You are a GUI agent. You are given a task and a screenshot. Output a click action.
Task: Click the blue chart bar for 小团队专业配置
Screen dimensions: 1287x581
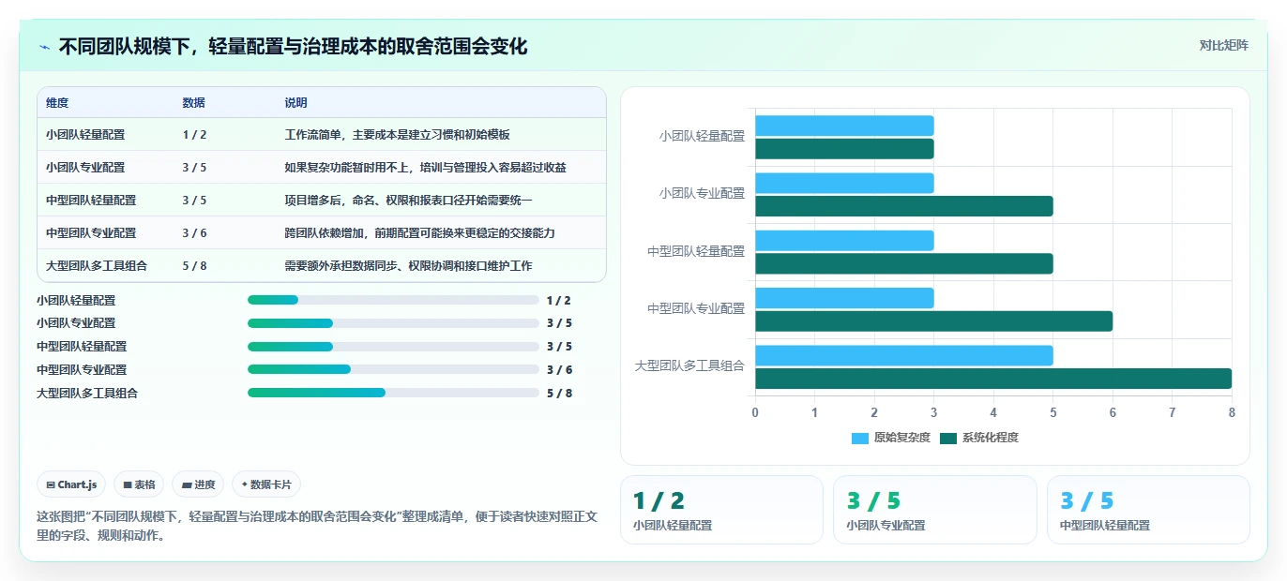[844, 183]
